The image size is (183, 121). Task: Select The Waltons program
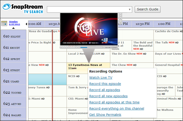coord(170,113)
